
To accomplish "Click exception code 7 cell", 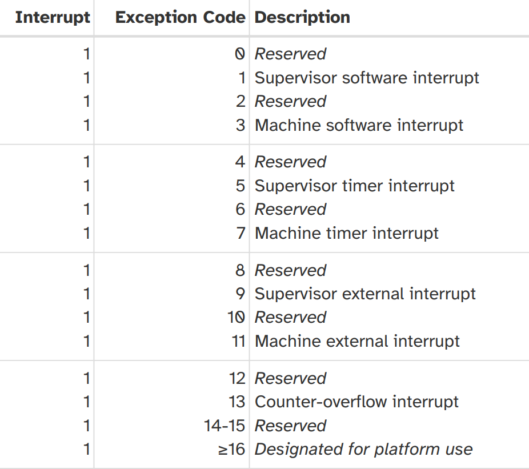I will (241, 233).
